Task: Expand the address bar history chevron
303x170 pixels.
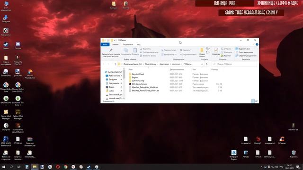Action: (x=202, y=64)
